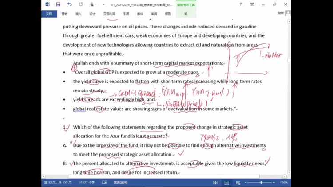The height and width of the screenshot is (187, 333).
Task: Select Print Layout view icon
Action: (226, 183)
